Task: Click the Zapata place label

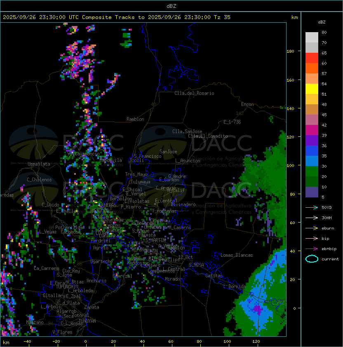Action: [92, 307]
